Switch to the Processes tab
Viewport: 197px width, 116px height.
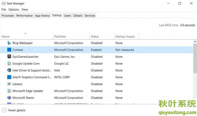(8, 16)
